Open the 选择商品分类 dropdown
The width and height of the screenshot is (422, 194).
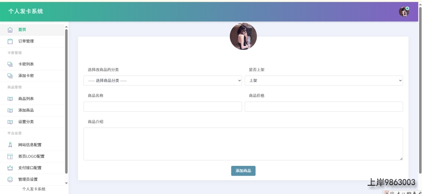(x=162, y=80)
